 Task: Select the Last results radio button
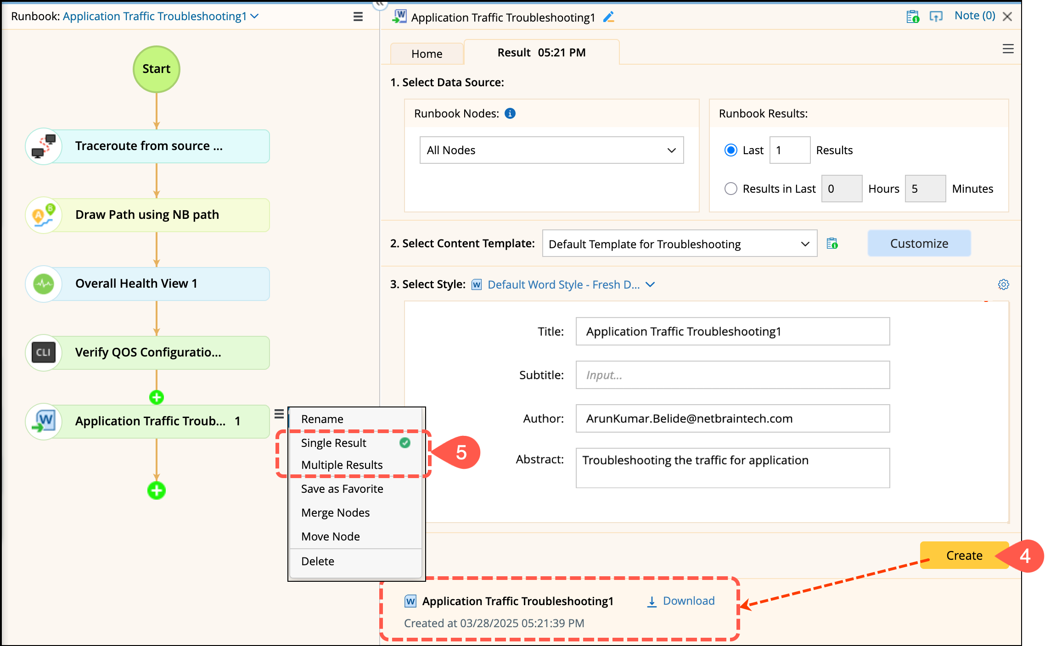[730, 150]
